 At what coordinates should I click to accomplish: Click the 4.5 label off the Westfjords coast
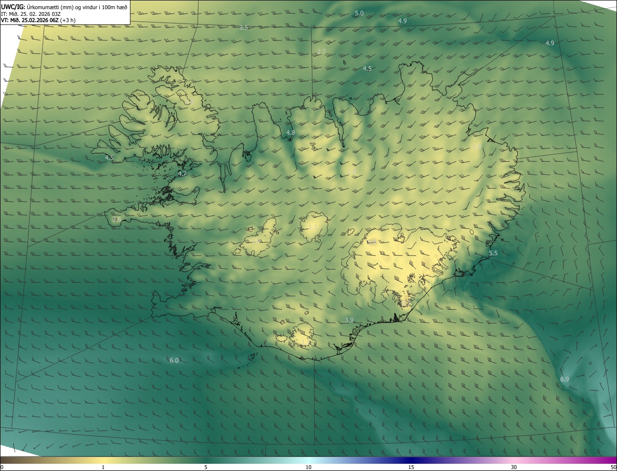coord(109,158)
